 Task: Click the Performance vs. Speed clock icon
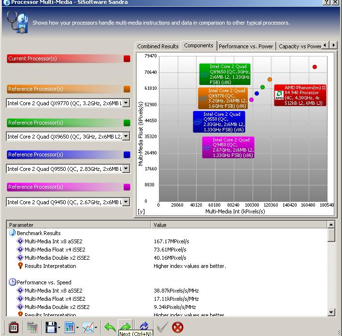click(13, 282)
